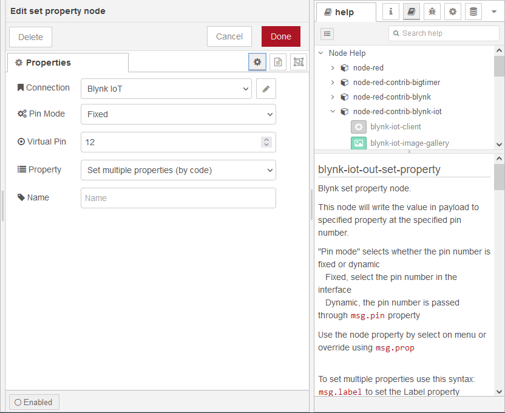Select node-red-contrib-bigtimer in the help tree
Viewport: 505px width, 413px height.
pos(396,83)
